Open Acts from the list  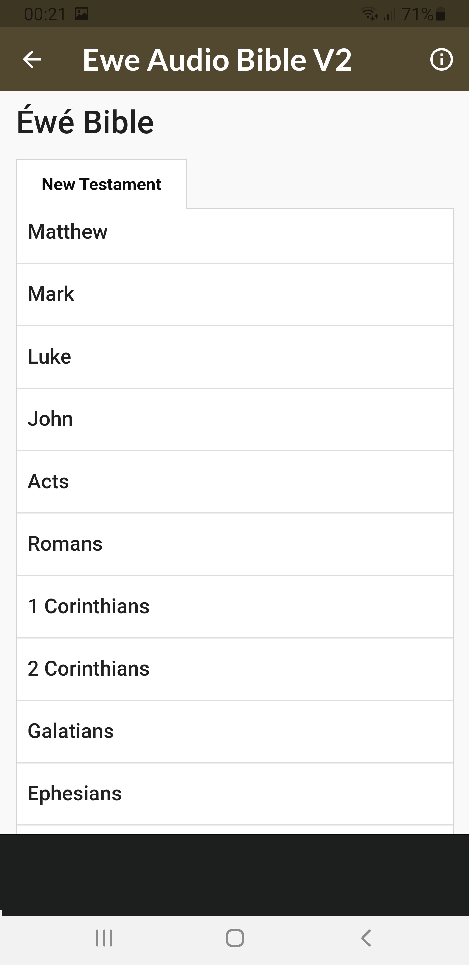point(235,482)
